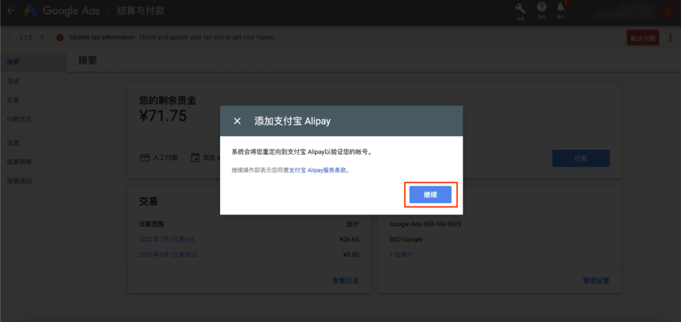Screen dimensions: 681x322
Task: Open the help question mark icon
Action: tap(541, 8)
